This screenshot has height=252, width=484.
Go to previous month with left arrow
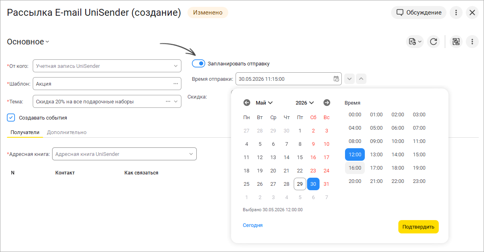point(246,103)
